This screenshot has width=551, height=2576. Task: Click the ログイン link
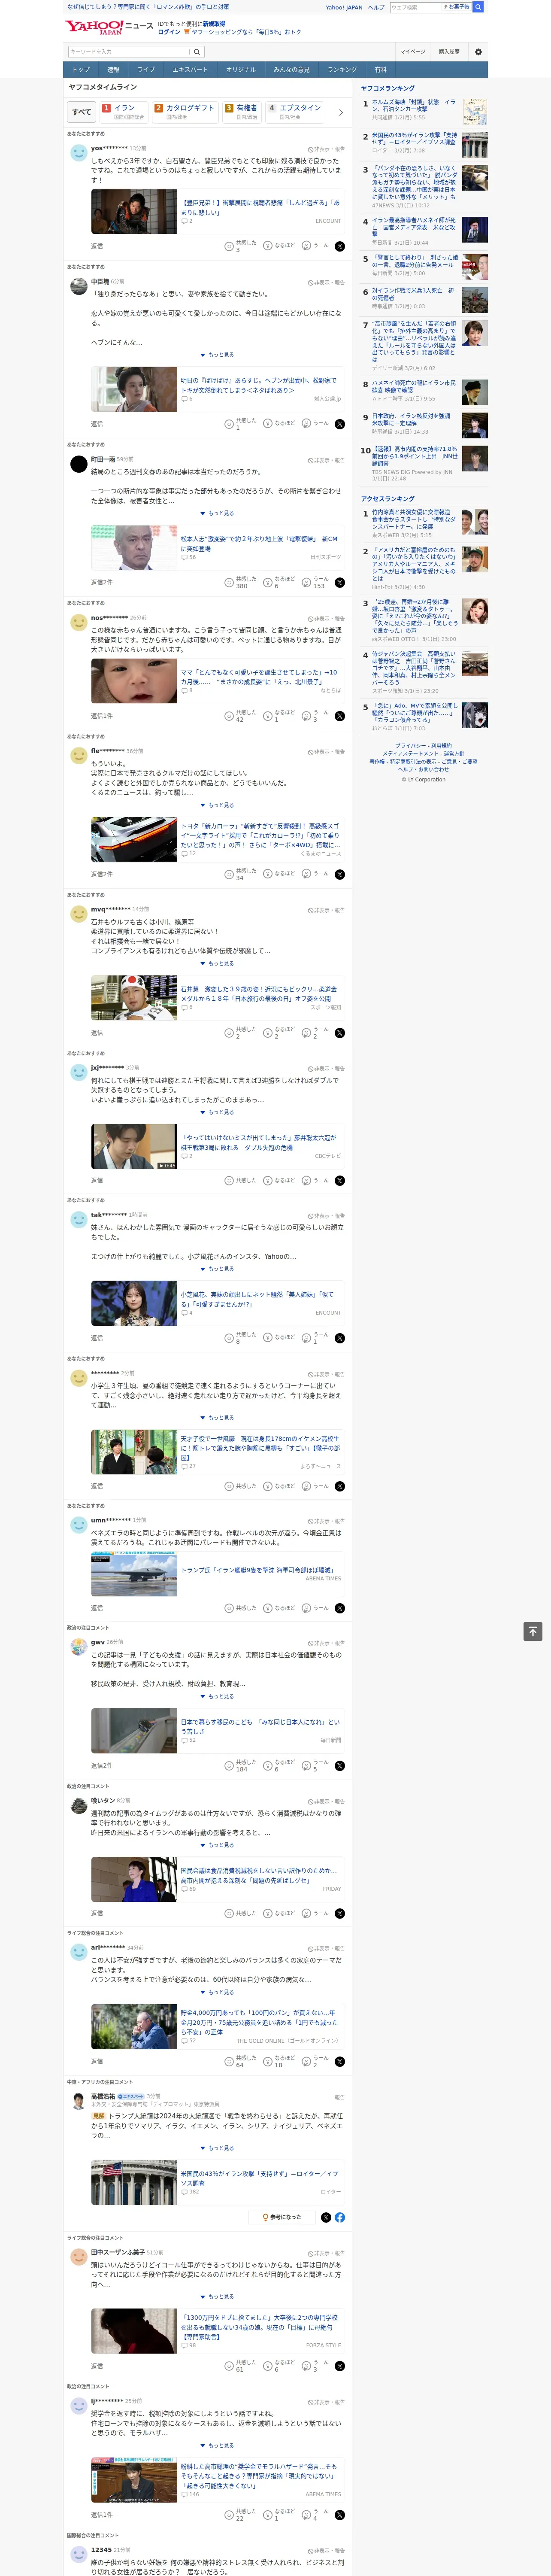click(x=169, y=32)
